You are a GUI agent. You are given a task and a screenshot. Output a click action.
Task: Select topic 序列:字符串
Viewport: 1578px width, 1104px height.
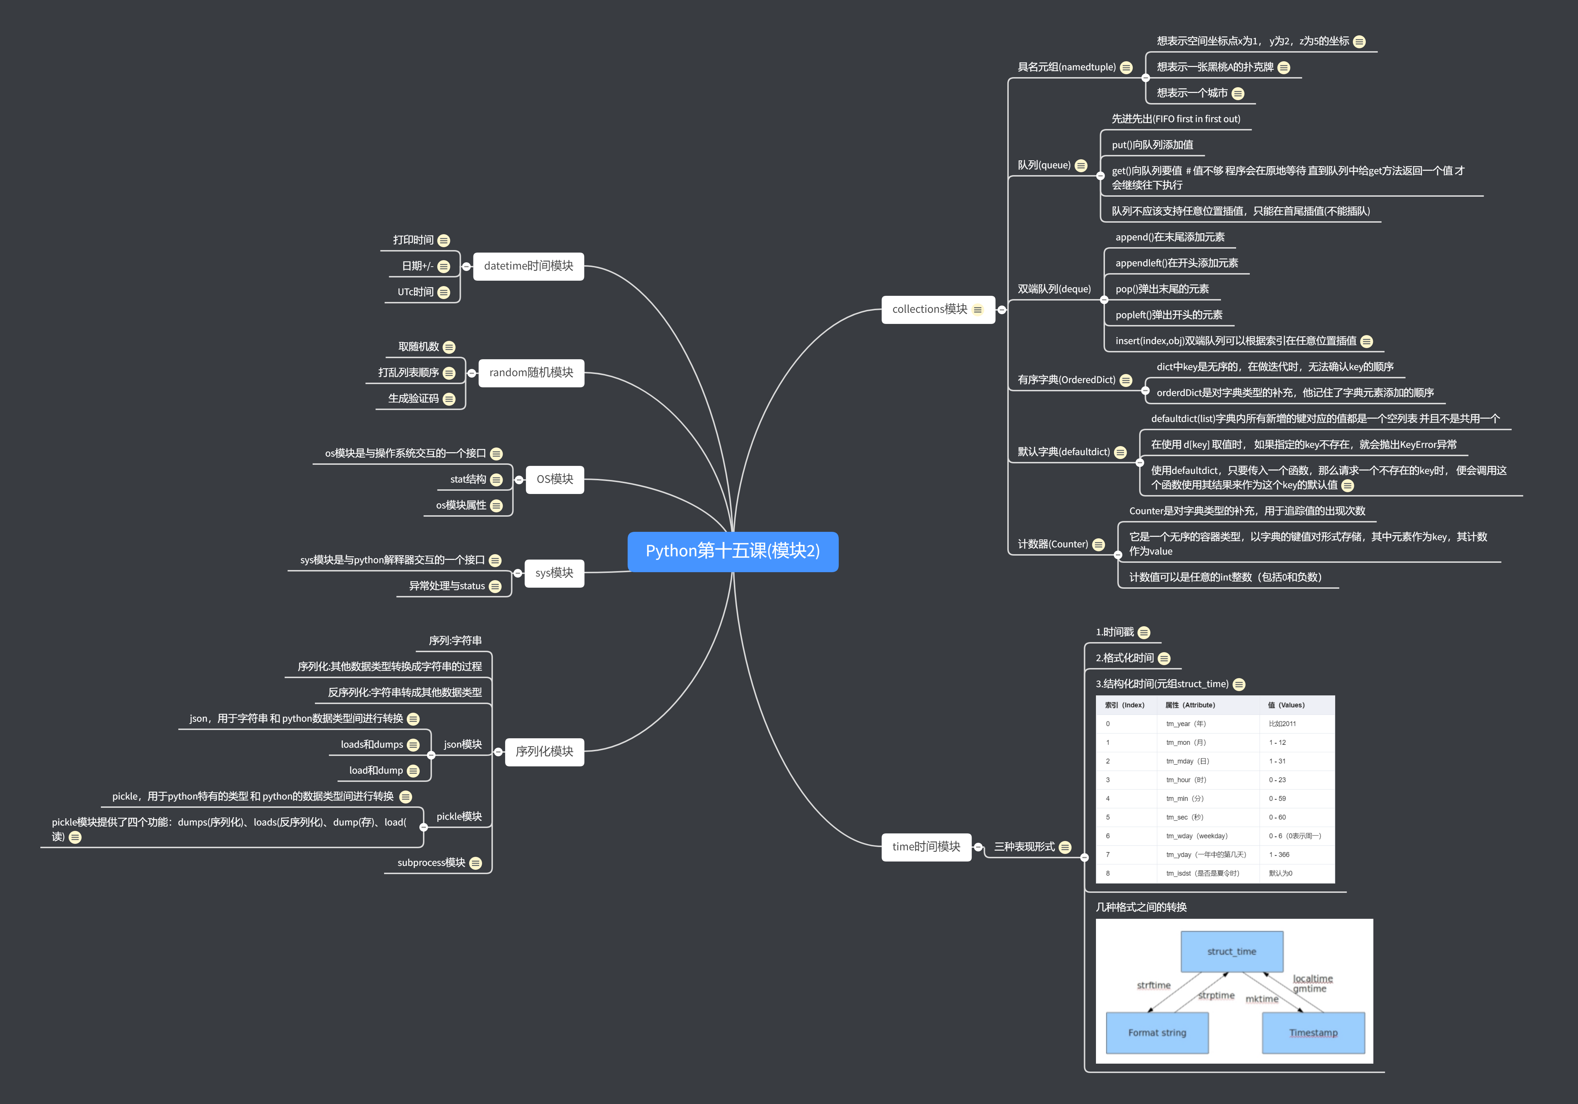[455, 641]
